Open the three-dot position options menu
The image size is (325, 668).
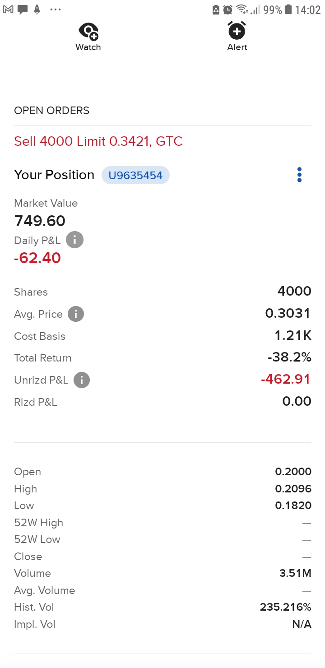point(299,175)
